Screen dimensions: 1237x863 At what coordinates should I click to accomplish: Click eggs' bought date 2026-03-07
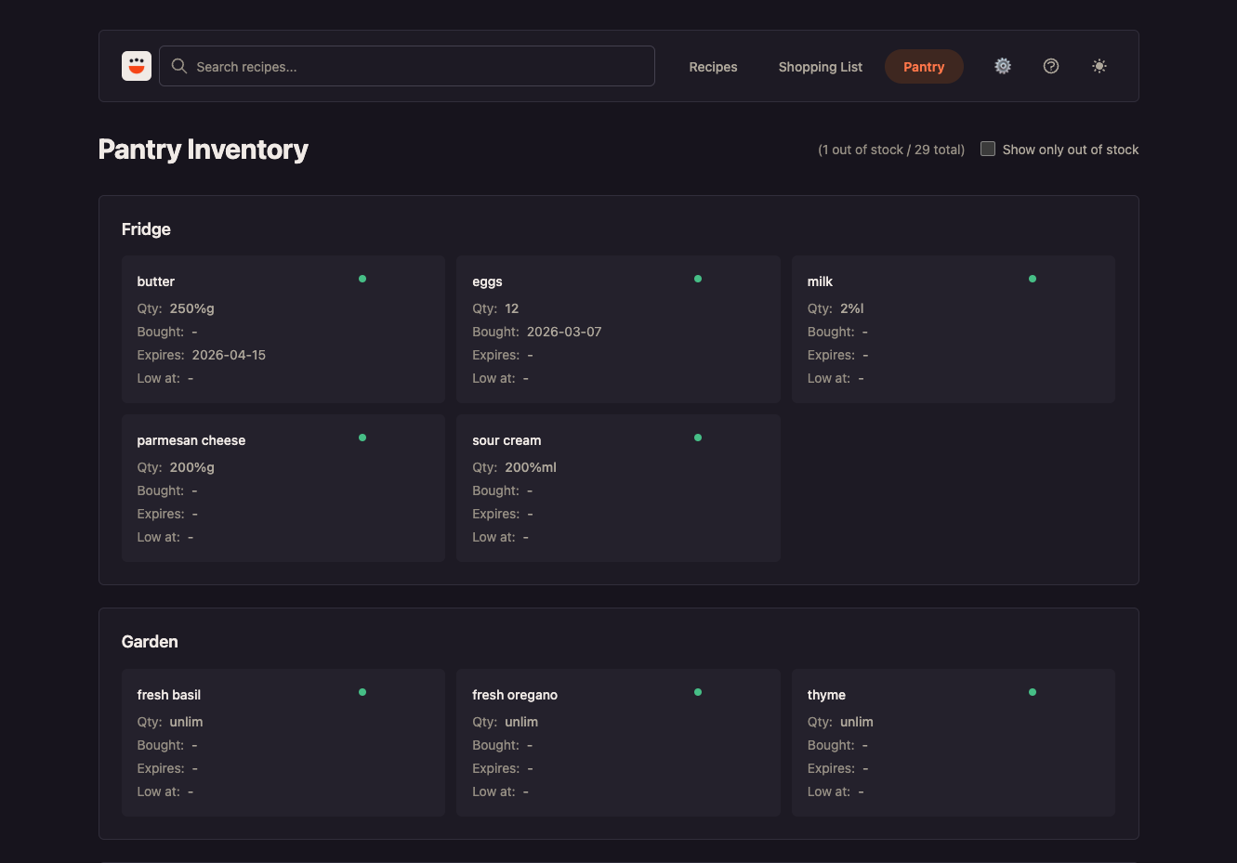(x=564, y=332)
